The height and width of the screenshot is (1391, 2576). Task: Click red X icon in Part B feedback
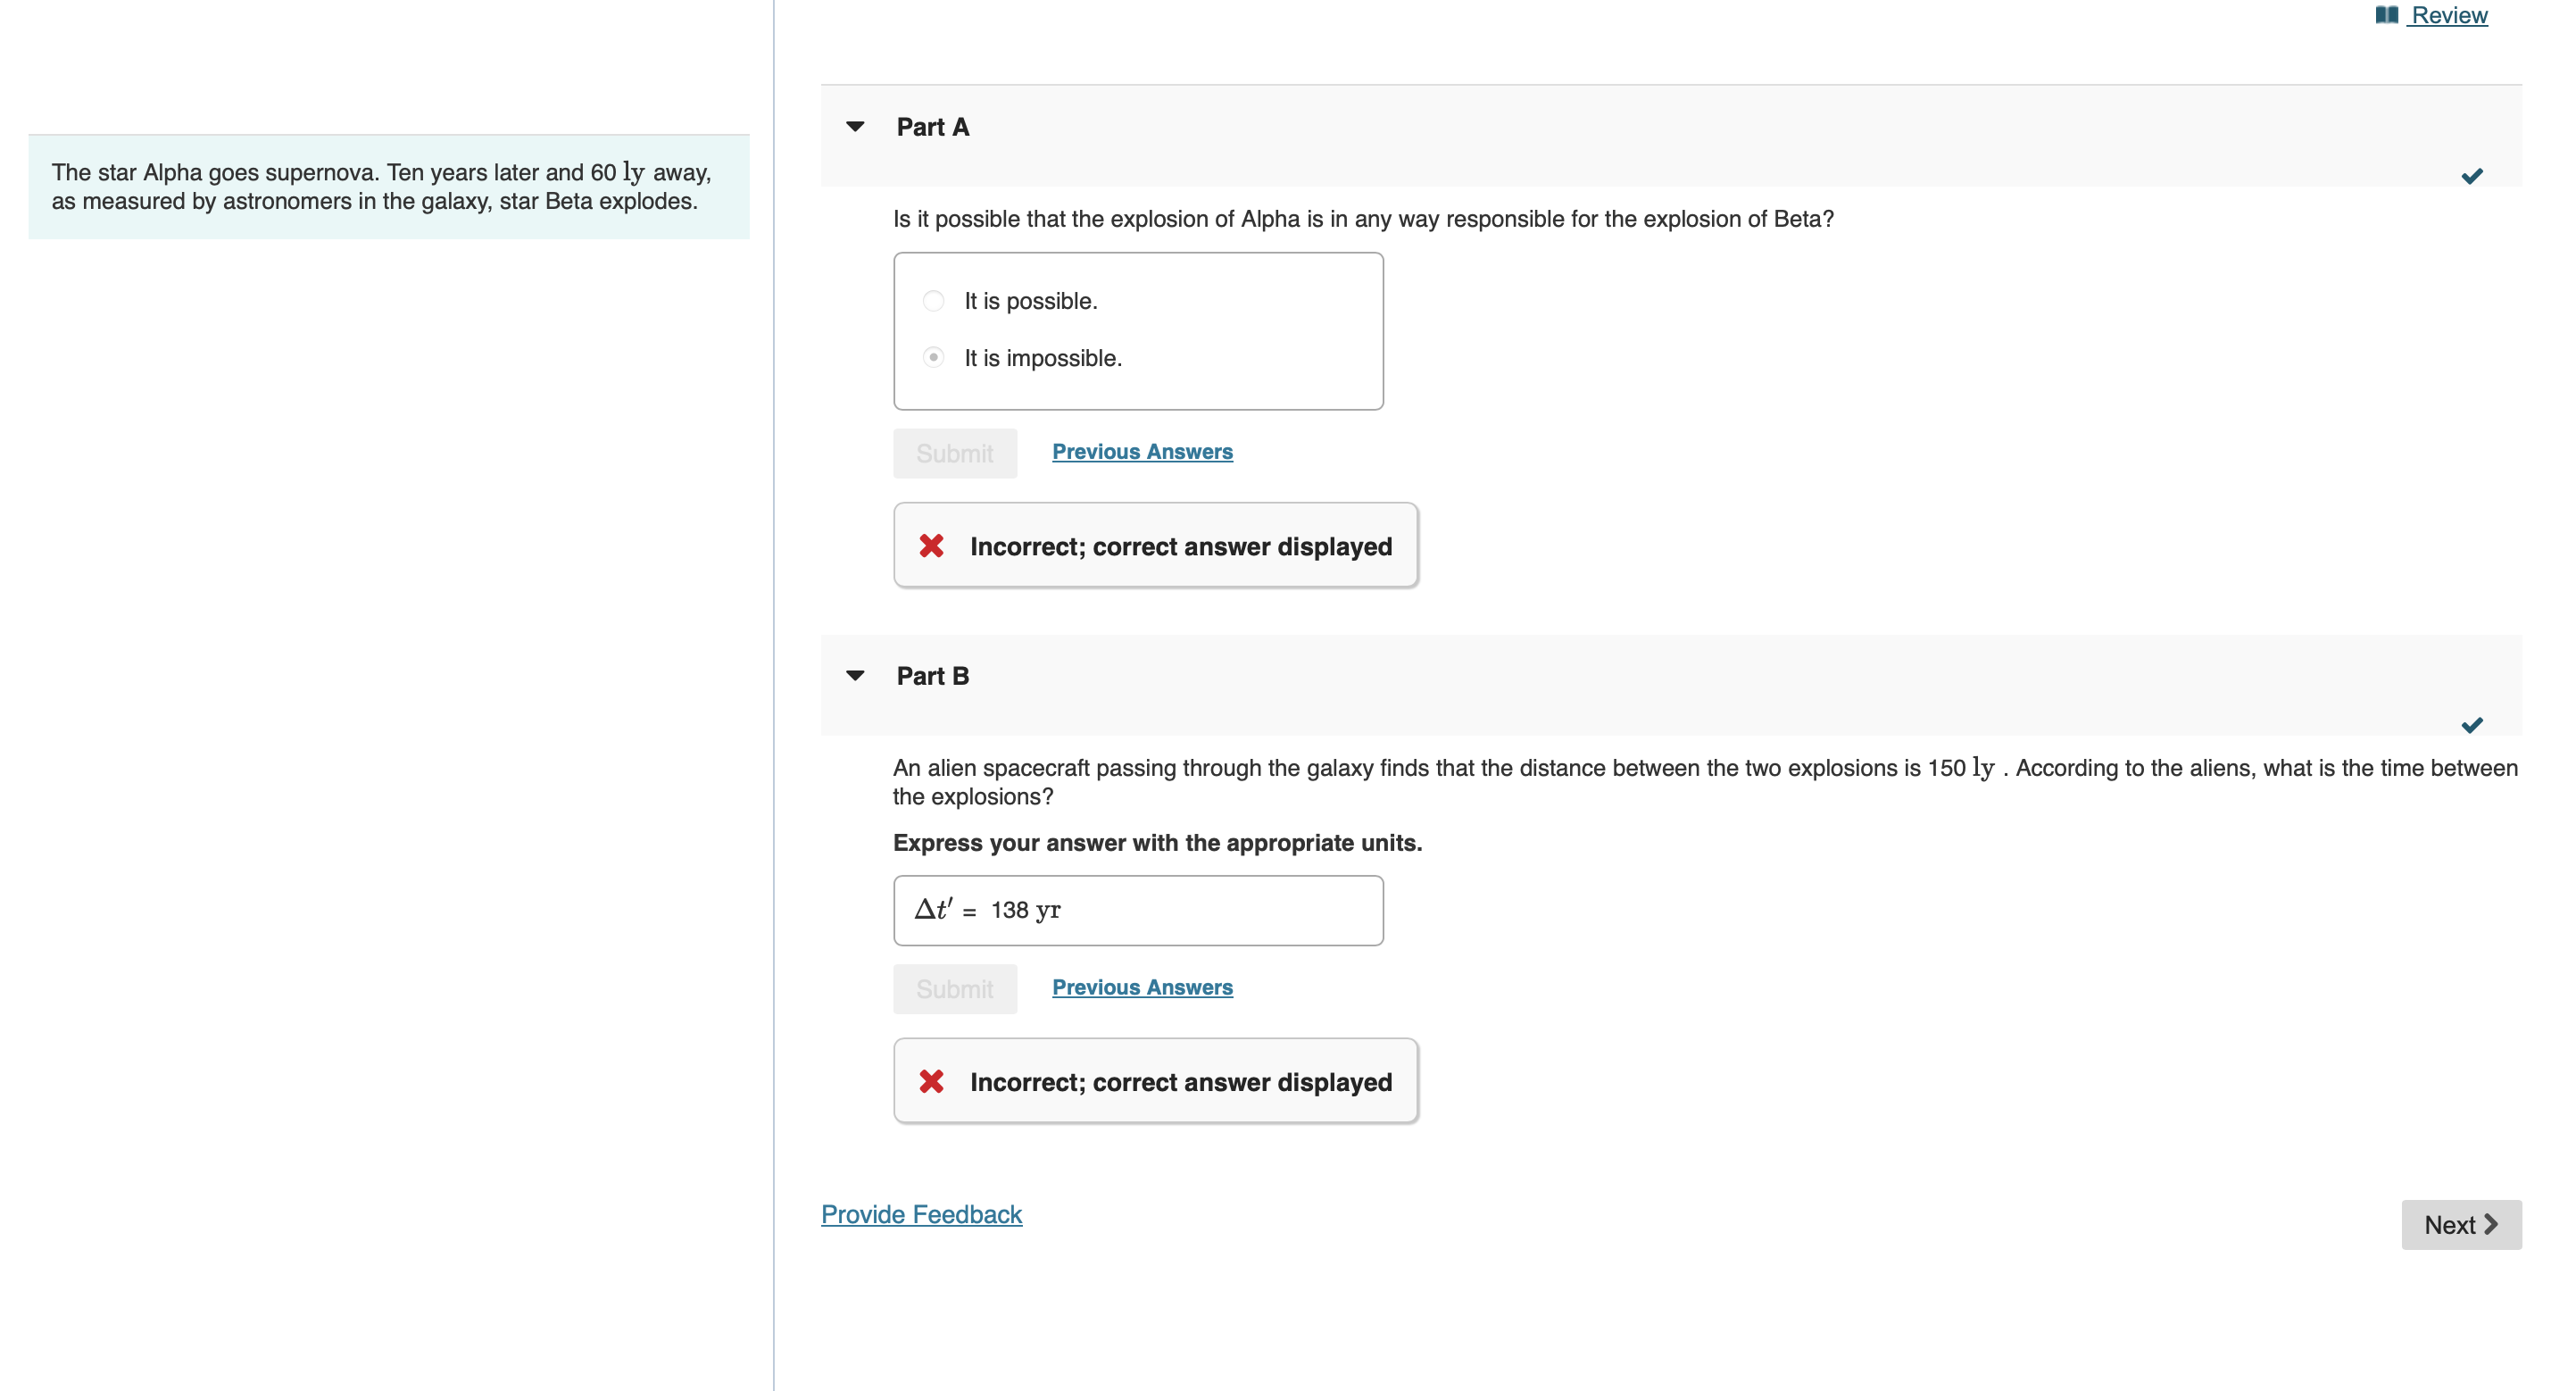pyautogui.click(x=931, y=1082)
